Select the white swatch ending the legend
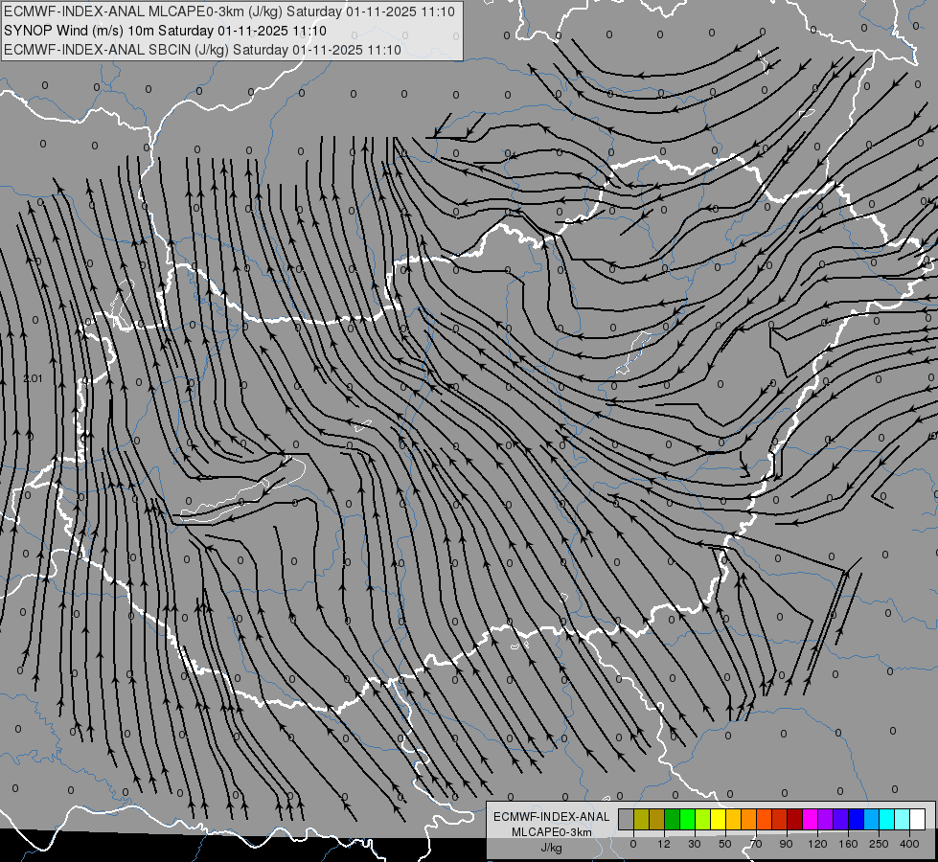Viewport: 938px width, 862px height. click(918, 819)
